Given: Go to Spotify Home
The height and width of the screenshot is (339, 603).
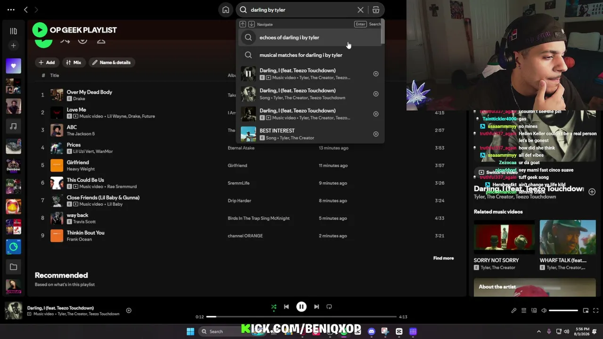Looking at the screenshot, I should point(226,10).
